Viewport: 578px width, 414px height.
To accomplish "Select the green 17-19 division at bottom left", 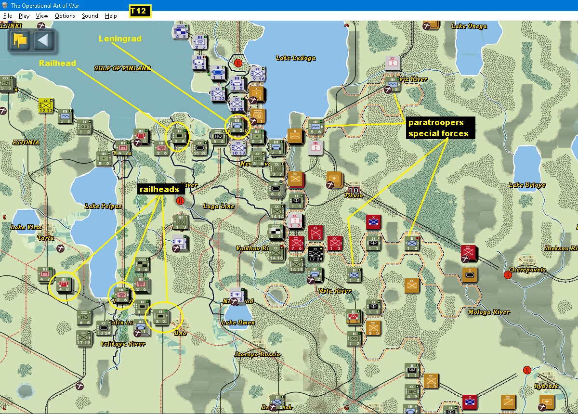I will click(x=85, y=338).
